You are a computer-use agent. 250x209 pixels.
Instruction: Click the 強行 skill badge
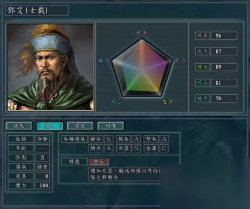pyautogui.click(x=98, y=161)
